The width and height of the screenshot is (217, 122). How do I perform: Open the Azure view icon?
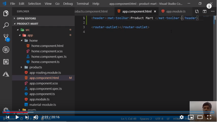click(x=6, y=74)
